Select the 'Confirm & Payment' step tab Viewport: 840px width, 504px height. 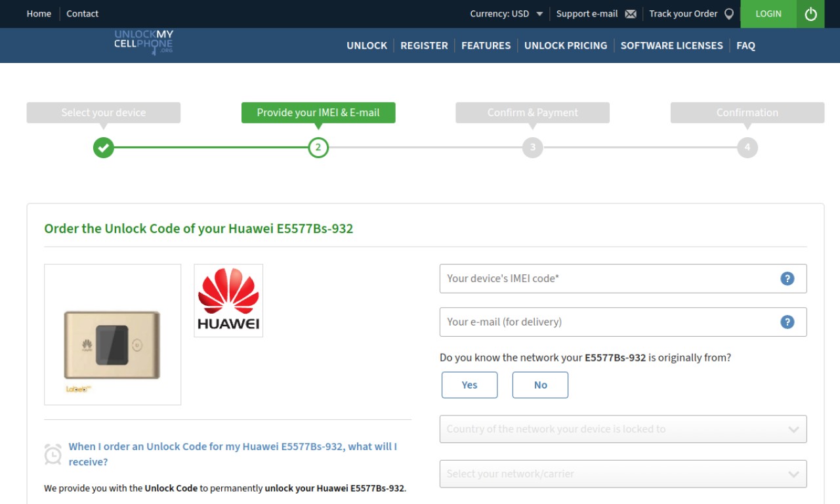click(x=533, y=112)
